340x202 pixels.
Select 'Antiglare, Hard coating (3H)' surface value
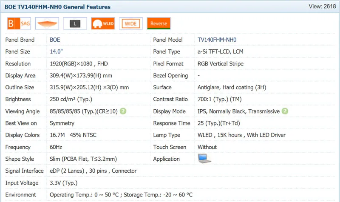232,87
